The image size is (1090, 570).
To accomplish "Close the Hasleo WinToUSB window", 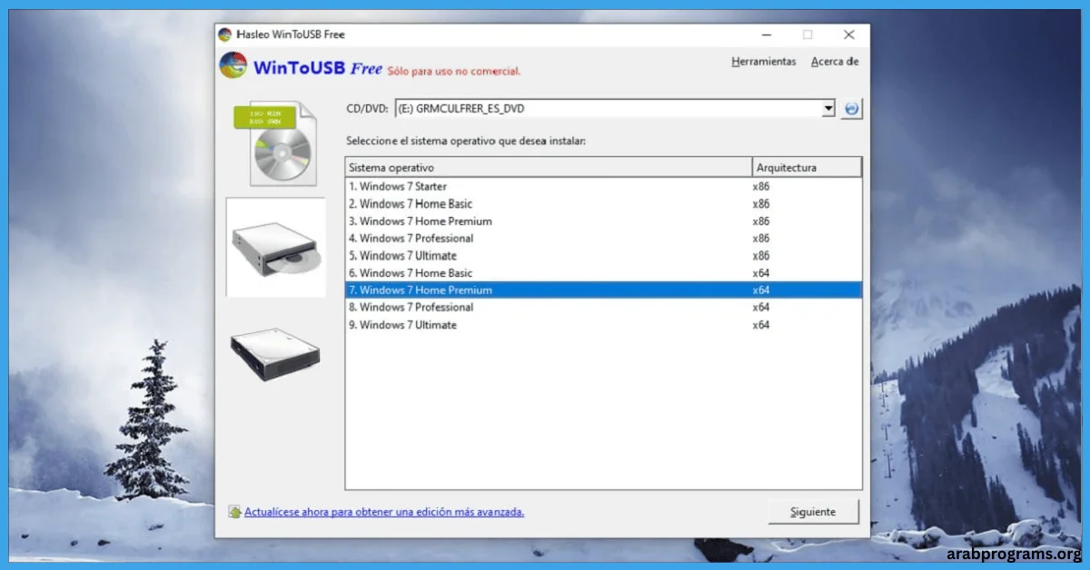I will [x=848, y=34].
